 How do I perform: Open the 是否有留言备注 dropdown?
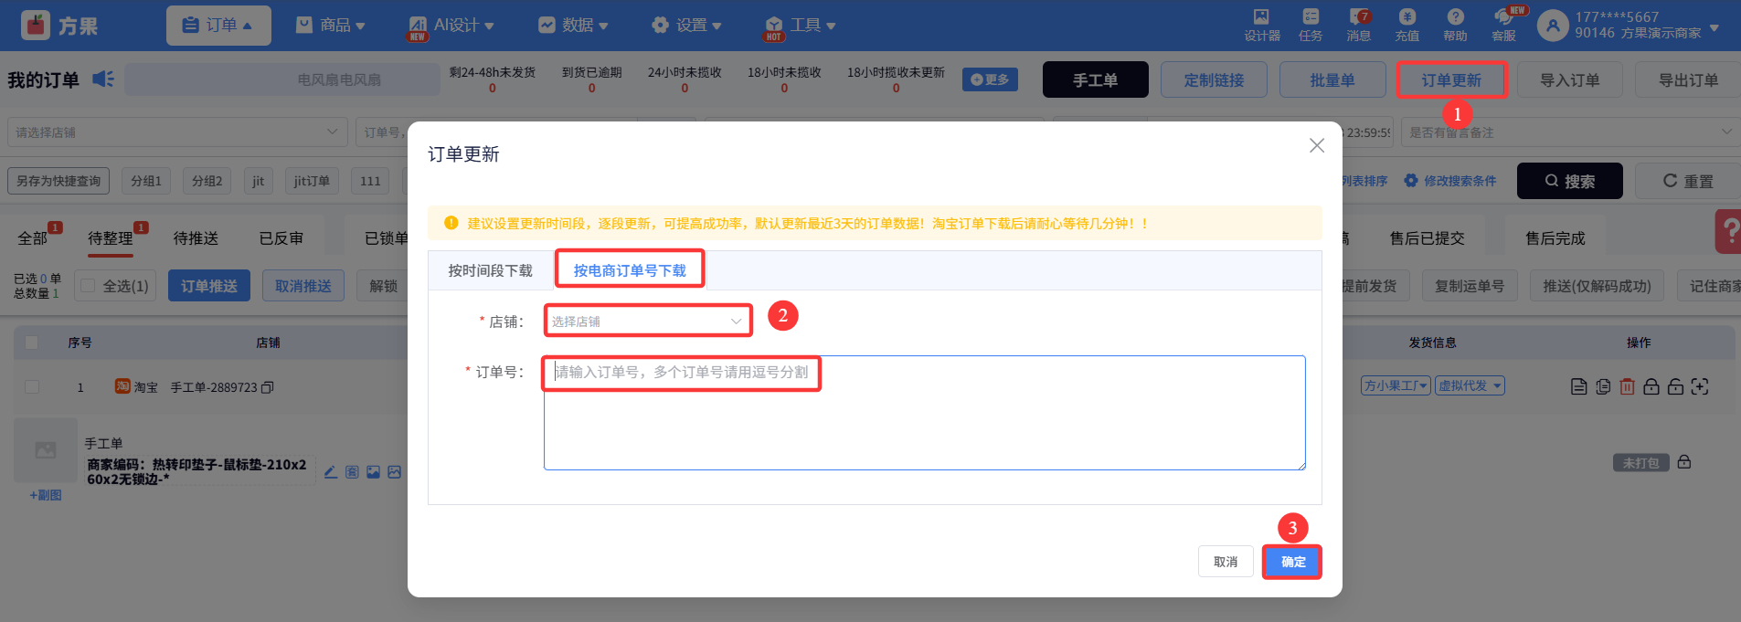tap(1570, 132)
